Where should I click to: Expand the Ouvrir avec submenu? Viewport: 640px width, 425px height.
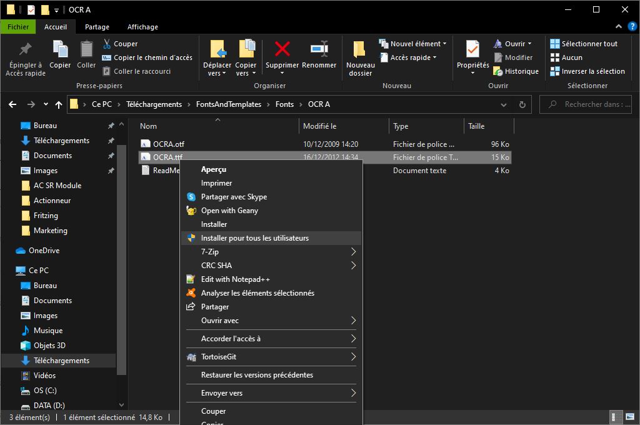click(271, 321)
